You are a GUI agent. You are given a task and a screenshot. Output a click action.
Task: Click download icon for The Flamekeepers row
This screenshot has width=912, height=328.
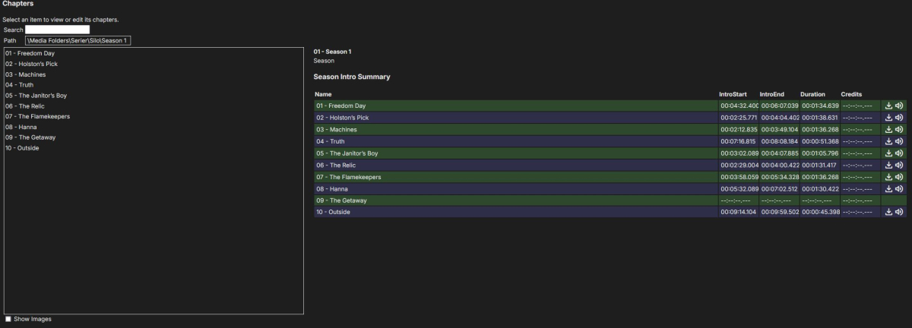tap(889, 177)
